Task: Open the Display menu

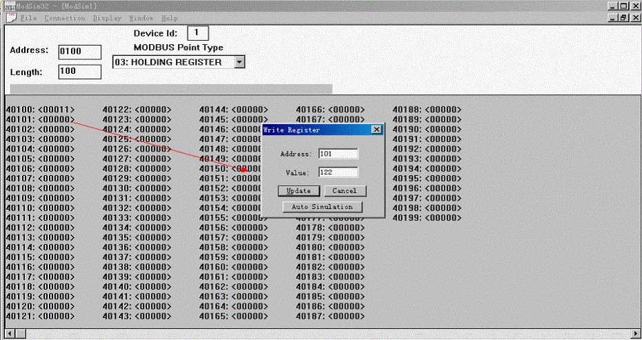Action: (x=107, y=18)
